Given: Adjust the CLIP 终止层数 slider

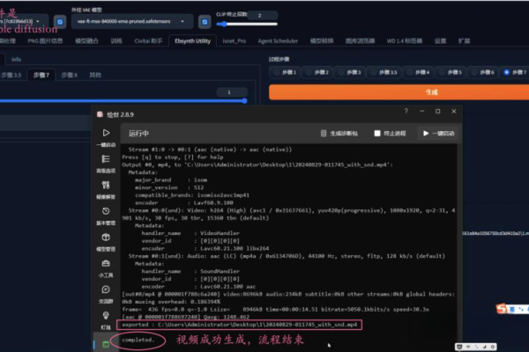Looking at the screenshot, I should point(247,24).
